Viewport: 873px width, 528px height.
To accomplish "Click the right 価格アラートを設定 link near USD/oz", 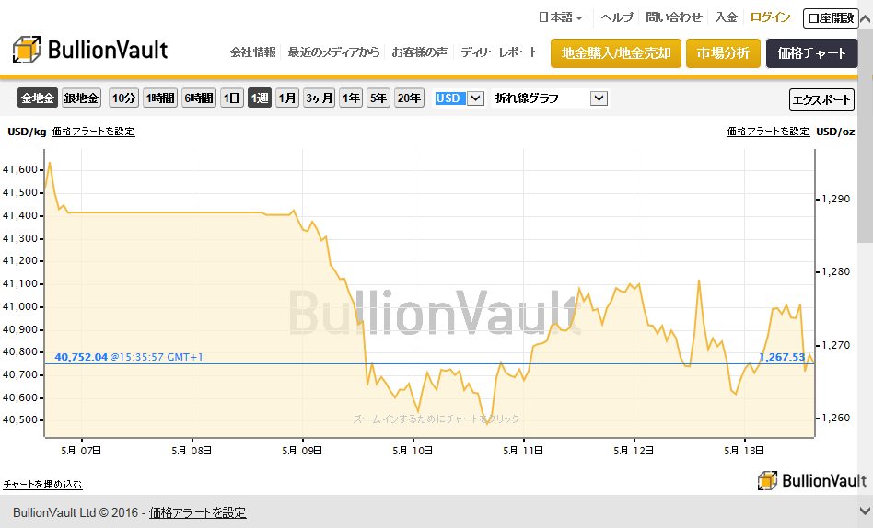I will [768, 132].
